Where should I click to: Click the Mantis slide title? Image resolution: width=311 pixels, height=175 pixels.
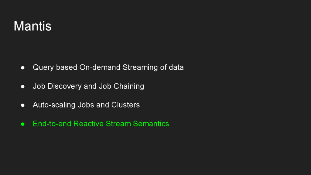click(x=32, y=26)
